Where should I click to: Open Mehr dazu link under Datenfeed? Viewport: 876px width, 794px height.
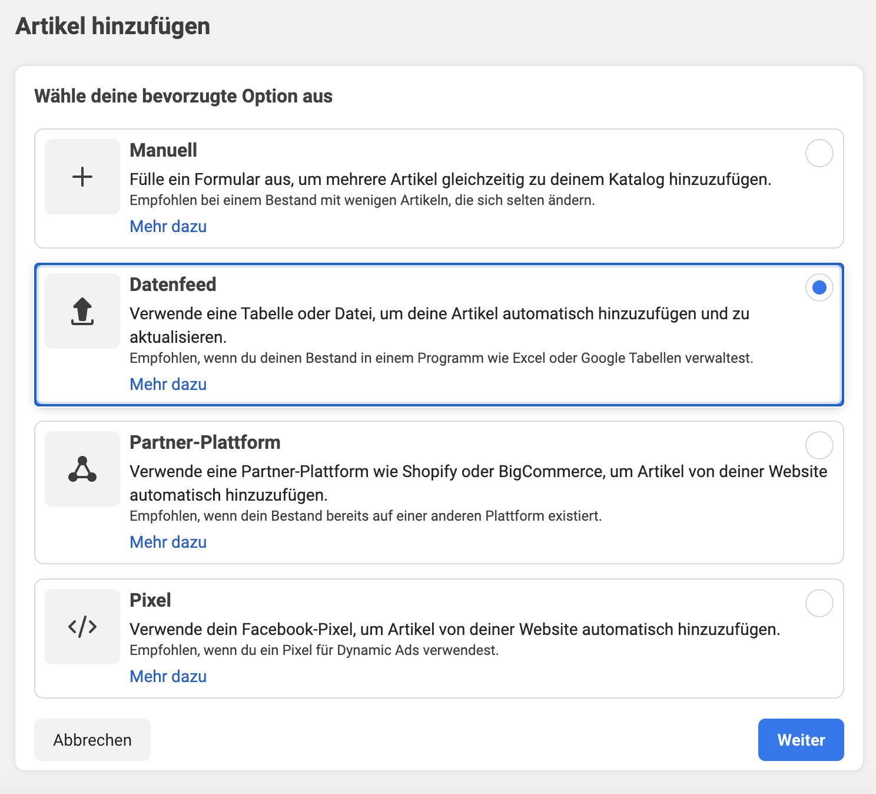168,384
